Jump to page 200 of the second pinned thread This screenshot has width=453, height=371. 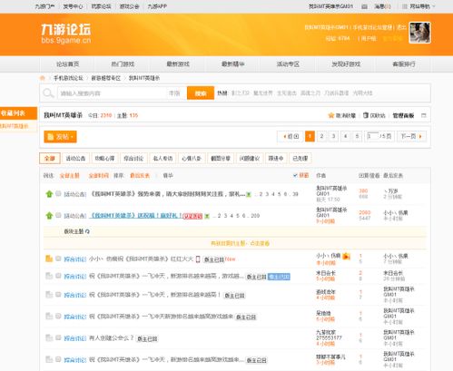pos(255,216)
